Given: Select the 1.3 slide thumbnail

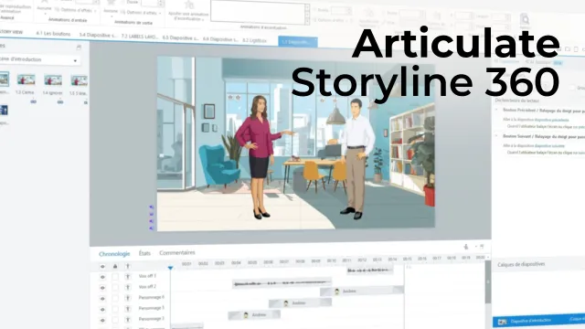Looking at the screenshot, I should [x=27, y=80].
